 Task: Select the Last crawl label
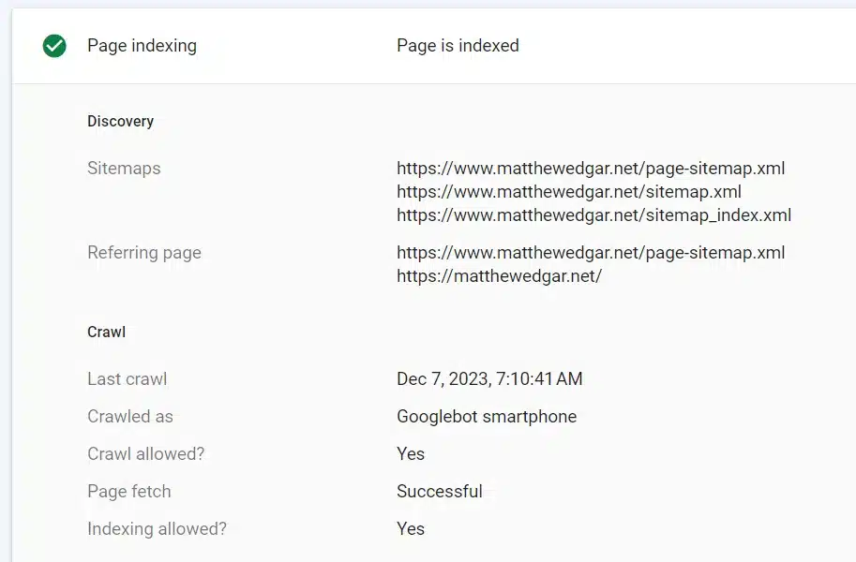(128, 378)
